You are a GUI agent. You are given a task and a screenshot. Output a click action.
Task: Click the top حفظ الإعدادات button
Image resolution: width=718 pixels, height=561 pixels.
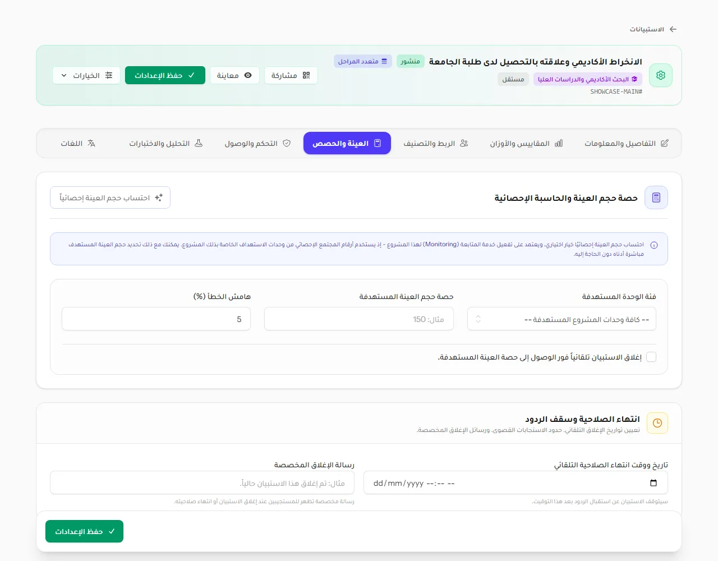[x=165, y=75]
